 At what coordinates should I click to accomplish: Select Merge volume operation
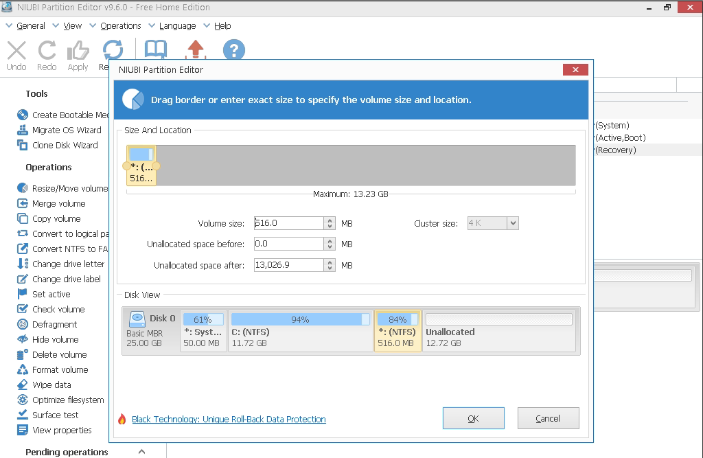click(x=58, y=204)
